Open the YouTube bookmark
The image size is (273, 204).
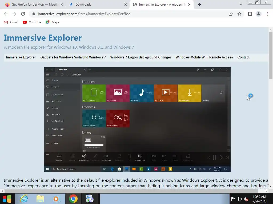point(32,22)
